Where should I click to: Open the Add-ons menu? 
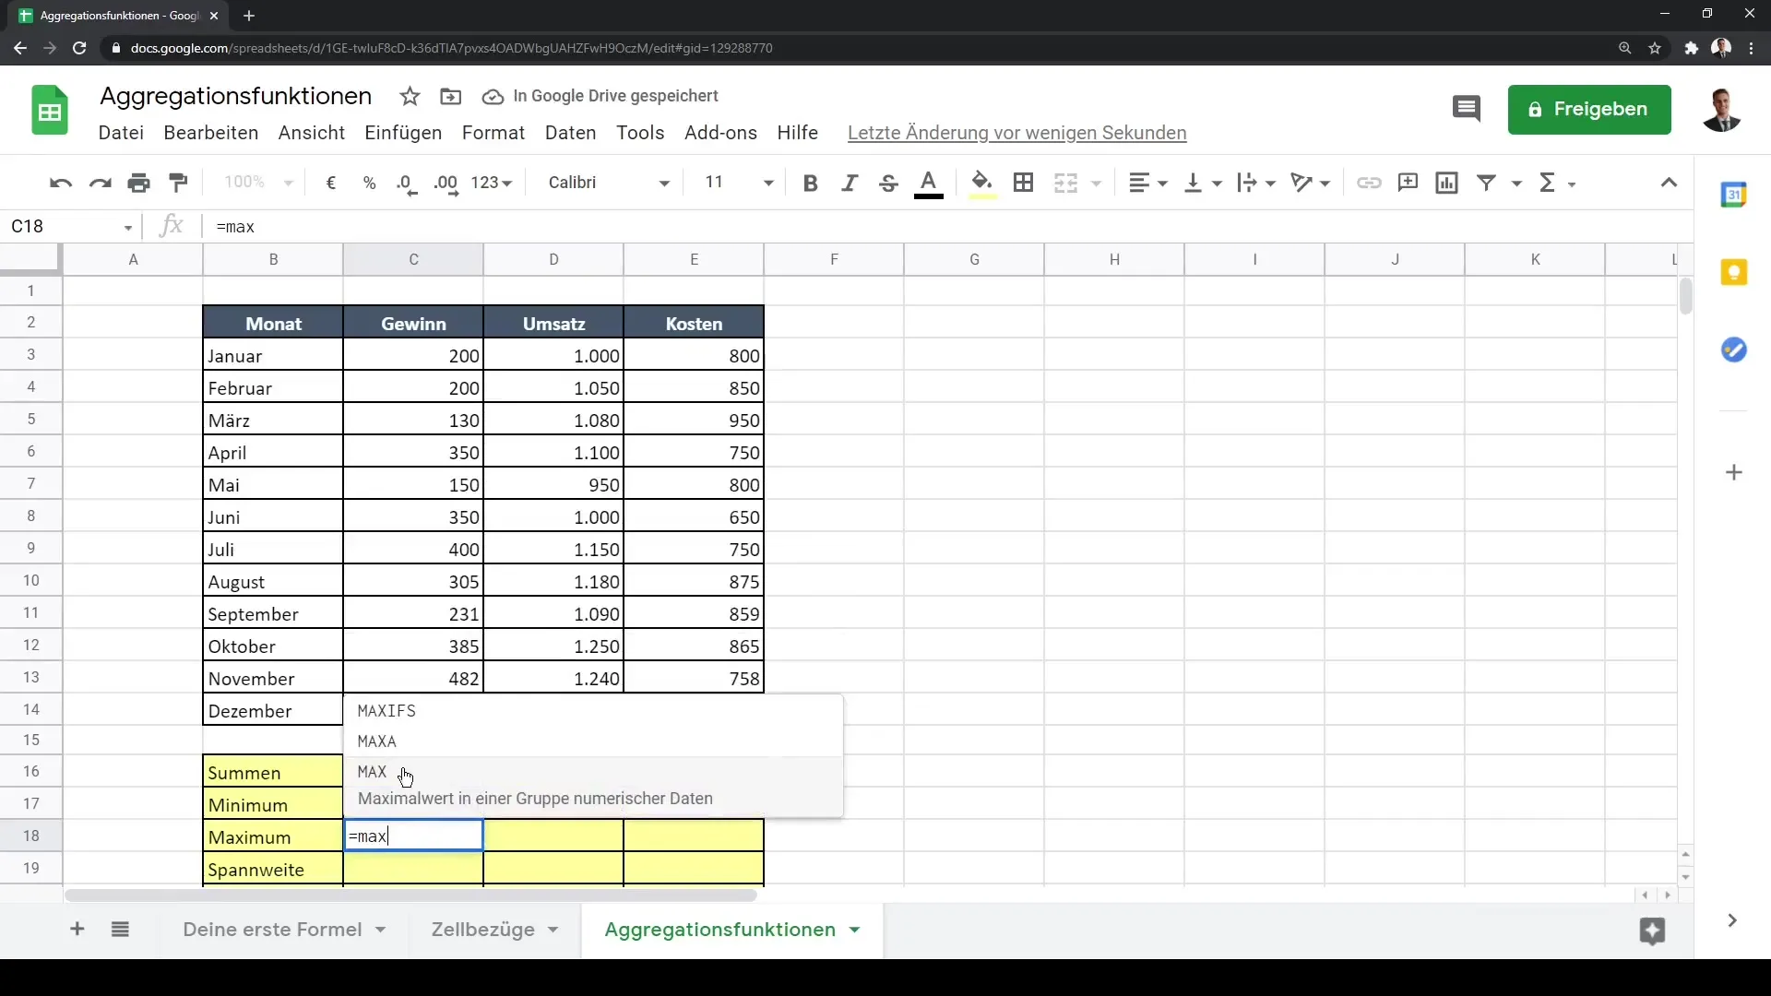pos(720,133)
